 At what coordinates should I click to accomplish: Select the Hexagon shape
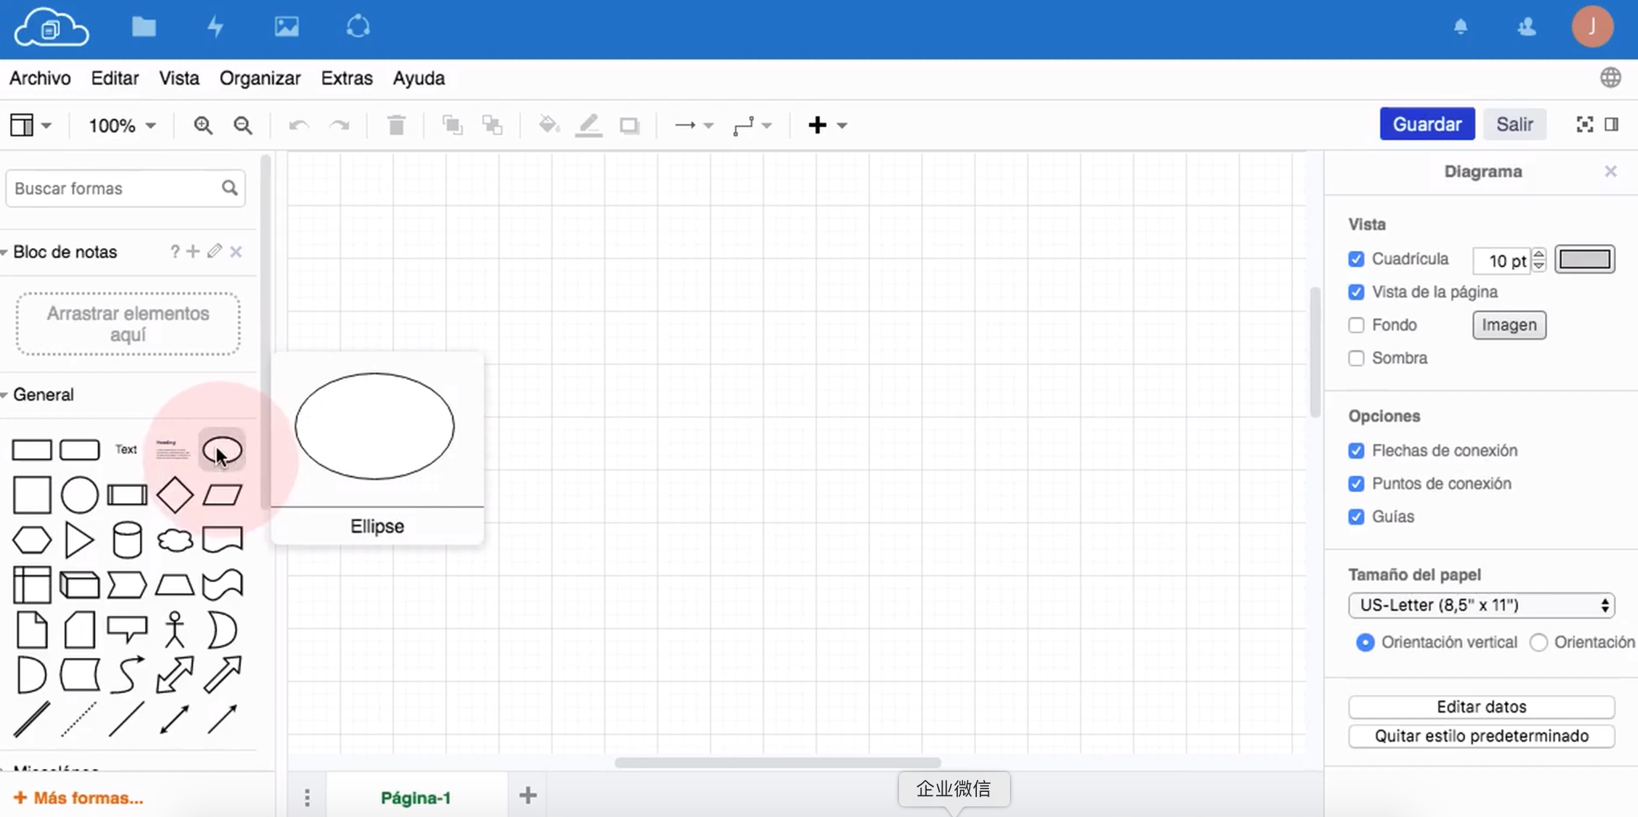pos(32,540)
